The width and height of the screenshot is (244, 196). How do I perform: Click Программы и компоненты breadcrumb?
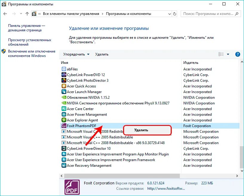coord(128,14)
